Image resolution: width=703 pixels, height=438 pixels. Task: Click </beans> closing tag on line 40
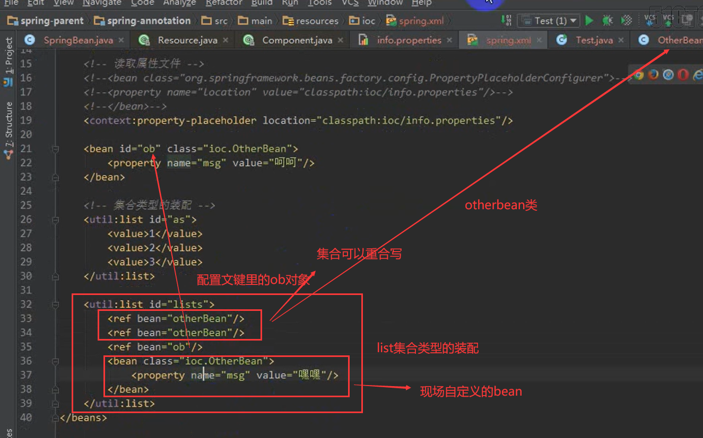tap(83, 418)
